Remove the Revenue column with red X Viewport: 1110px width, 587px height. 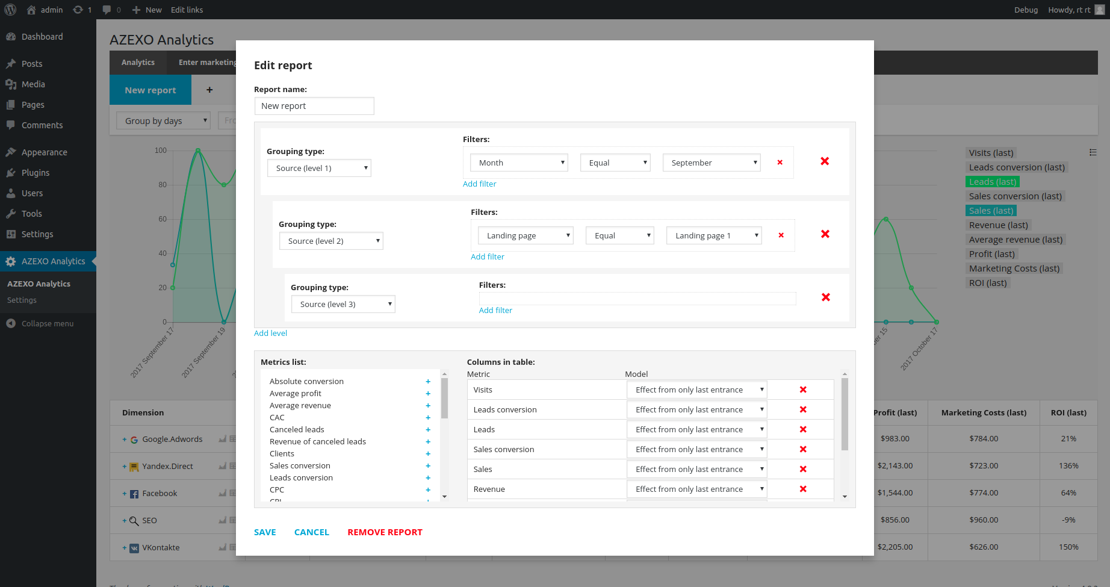click(x=802, y=489)
